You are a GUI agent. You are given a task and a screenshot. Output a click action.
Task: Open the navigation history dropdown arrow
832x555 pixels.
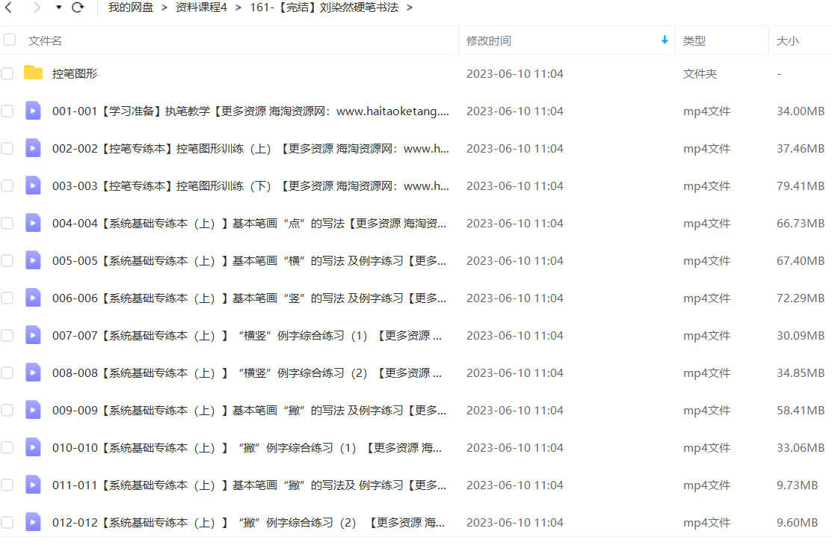[59, 7]
